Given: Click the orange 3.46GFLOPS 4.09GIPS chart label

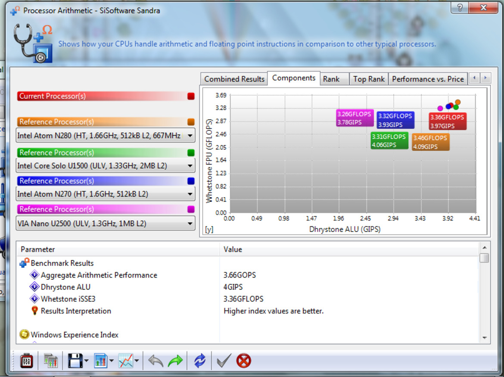Looking at the screenshot, I should pyautogui.click(x=430, y=142).
